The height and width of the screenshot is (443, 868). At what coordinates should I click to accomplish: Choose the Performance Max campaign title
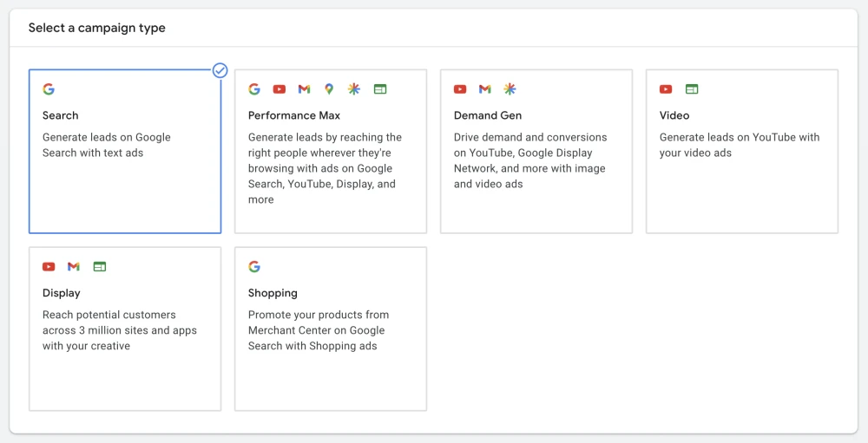tap(294, 115)
